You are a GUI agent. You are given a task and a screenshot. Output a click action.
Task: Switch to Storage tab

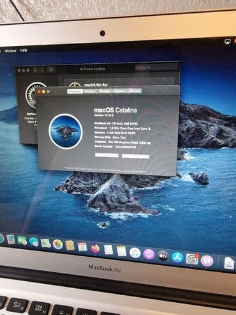coord(105,91)
